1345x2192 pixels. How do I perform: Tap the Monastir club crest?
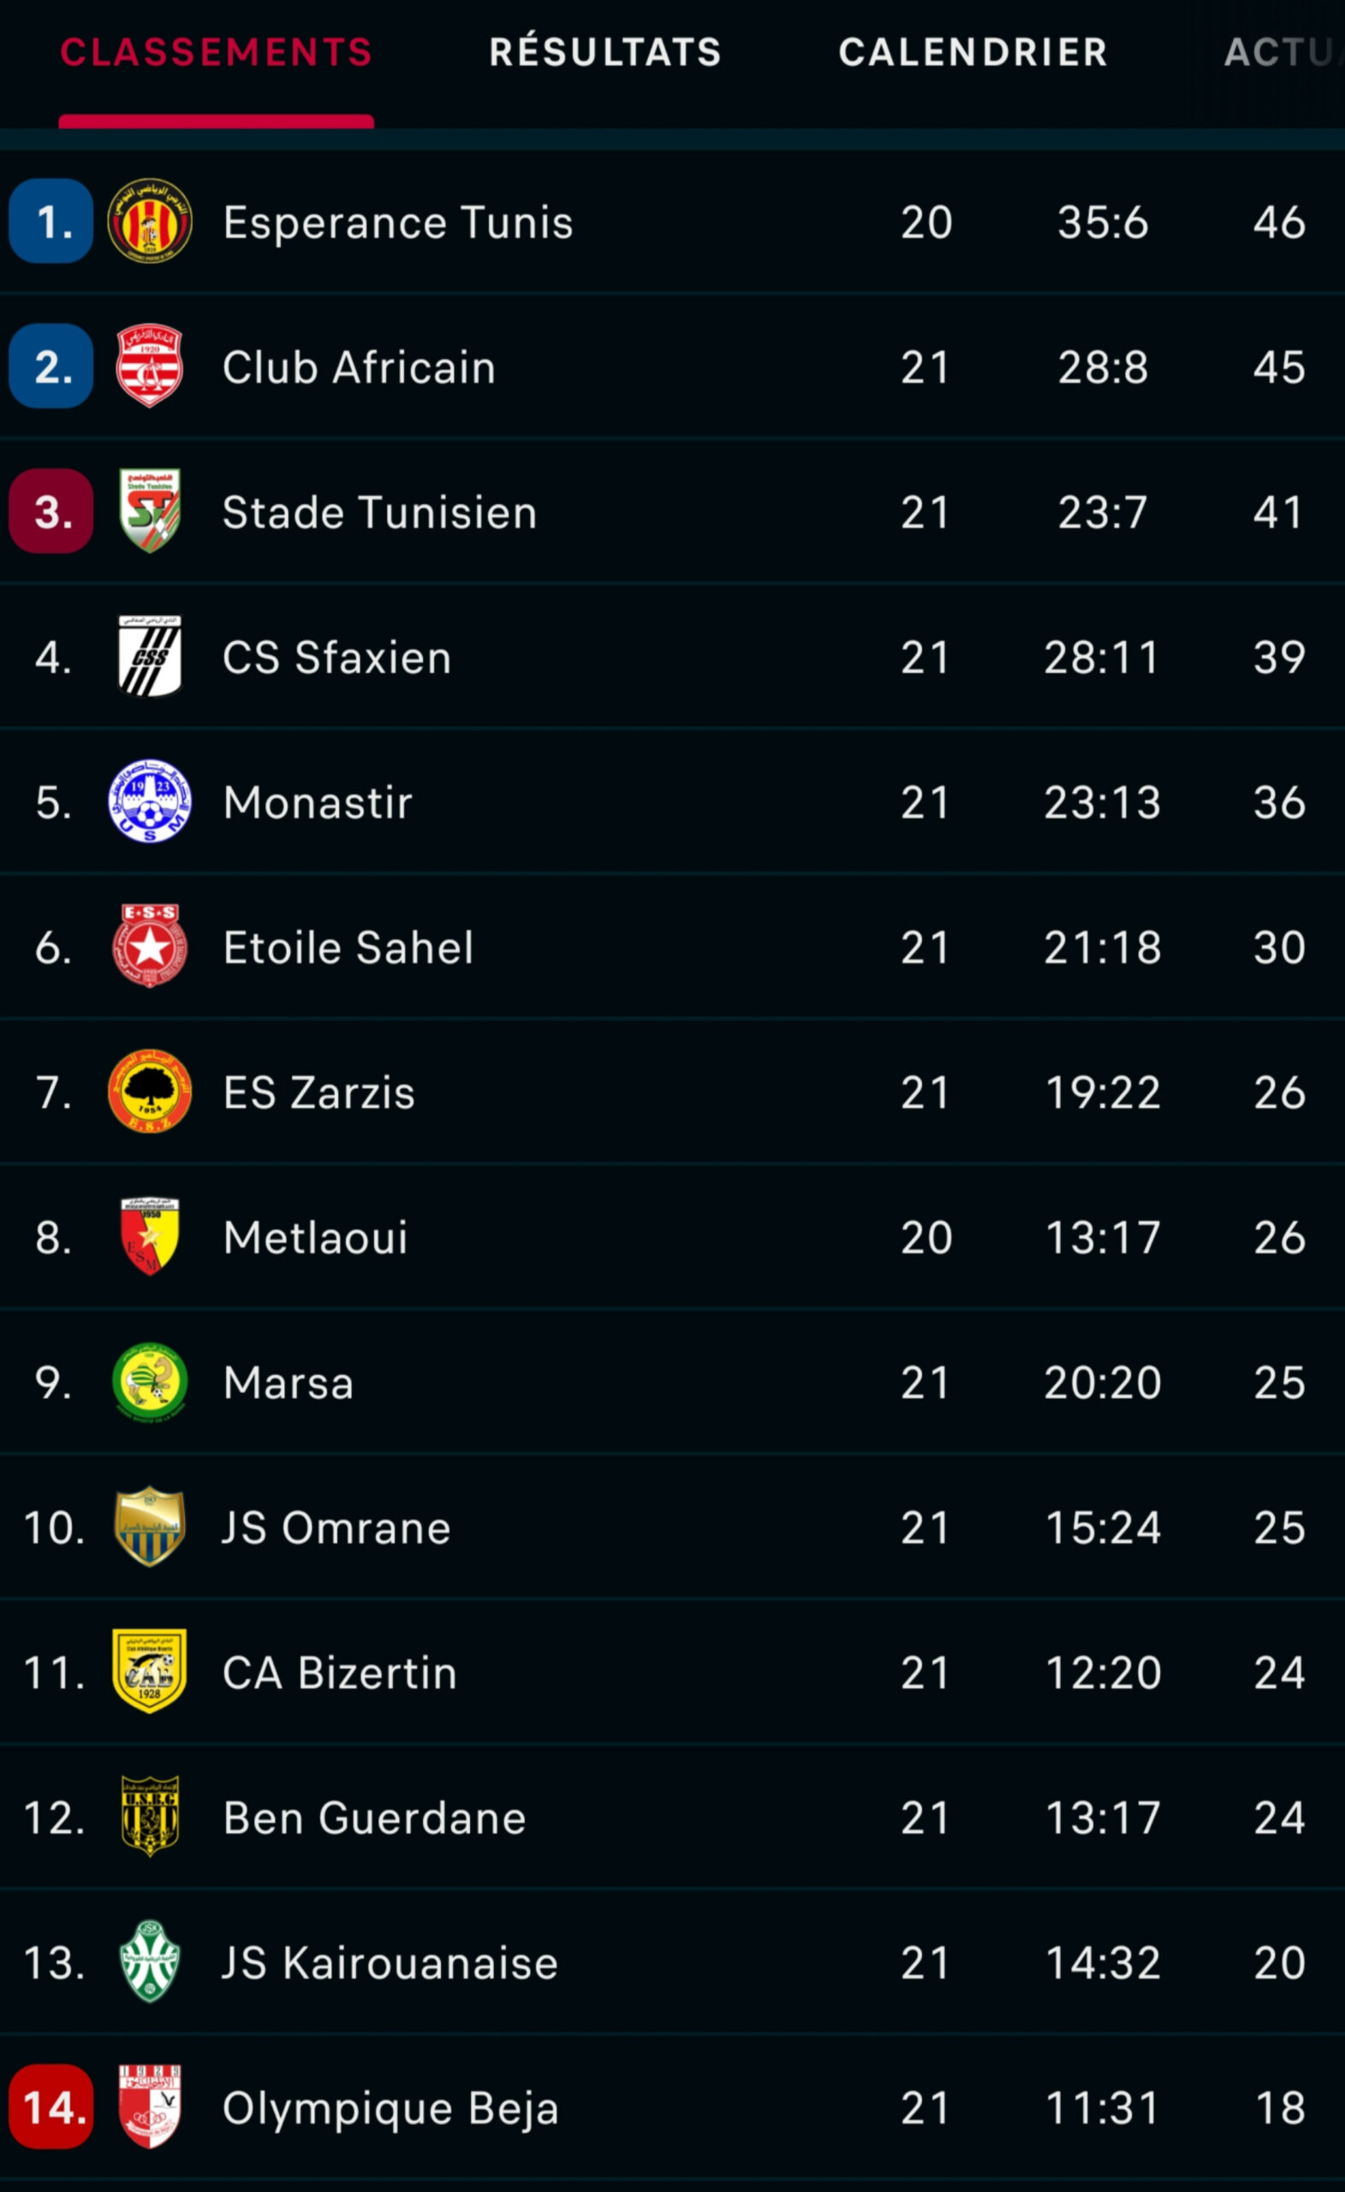[x=150, y=801]
